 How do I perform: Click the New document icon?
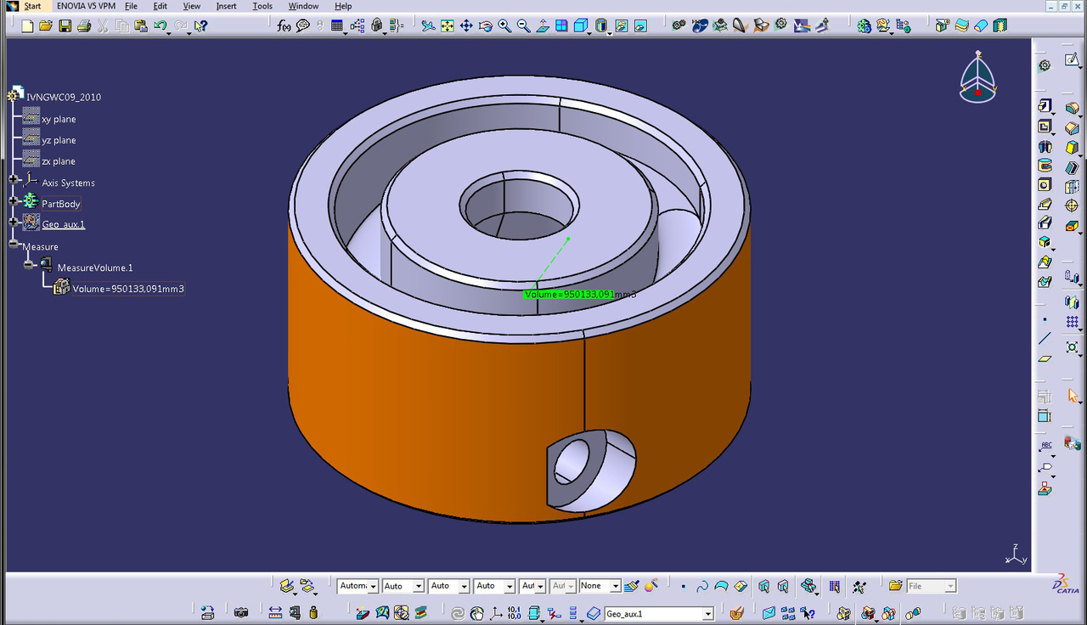pyautogui.click(x=27, y=26)
